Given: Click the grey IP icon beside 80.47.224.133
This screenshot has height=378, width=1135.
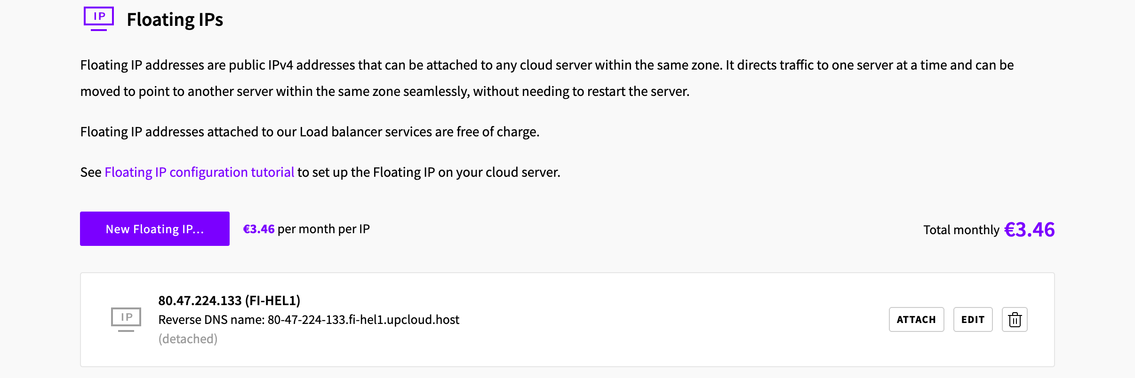Looking at the screenshot, I should click(x=126, y=319).
